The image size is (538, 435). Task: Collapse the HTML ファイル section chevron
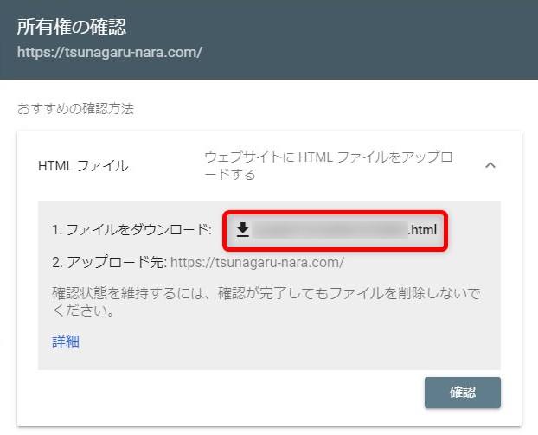(x=490, y=165)
